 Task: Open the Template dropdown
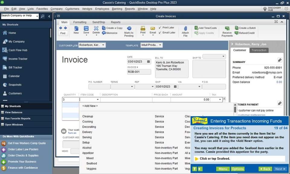pyautogui.click(x=160, y=45)
